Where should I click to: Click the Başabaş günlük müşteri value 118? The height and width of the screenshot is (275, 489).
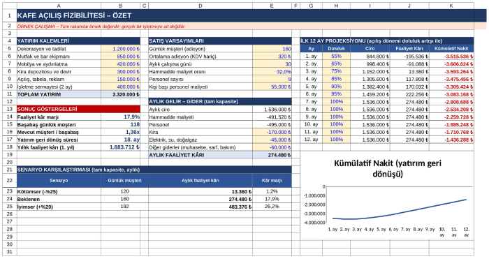click(121, 124)
